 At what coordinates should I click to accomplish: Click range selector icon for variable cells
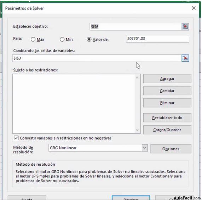(x=185, y=58)
